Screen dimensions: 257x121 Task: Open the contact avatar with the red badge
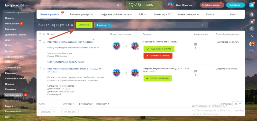252,44
